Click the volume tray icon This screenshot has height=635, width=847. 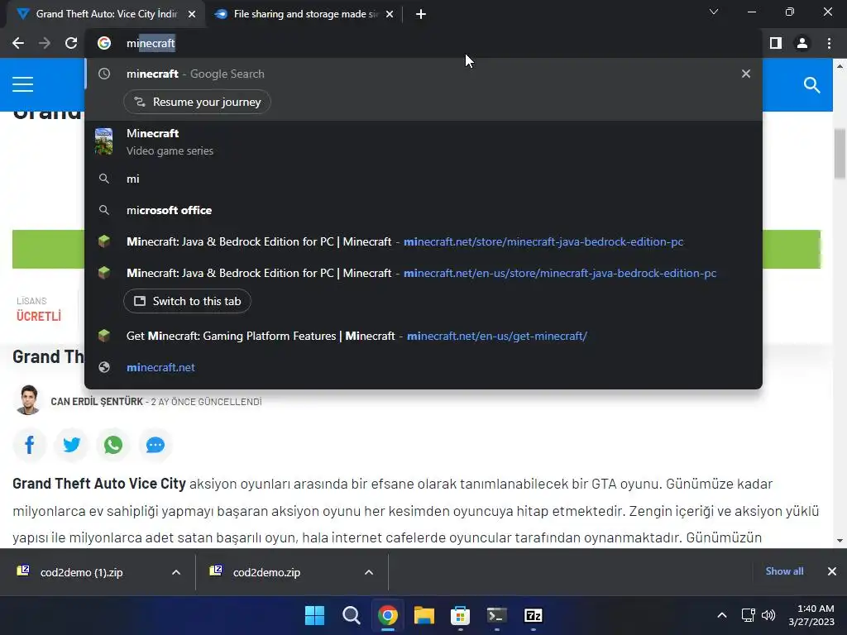point(768,615)
